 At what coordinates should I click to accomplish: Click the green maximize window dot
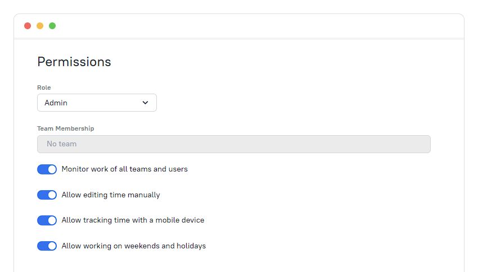[x=52, y=26]
